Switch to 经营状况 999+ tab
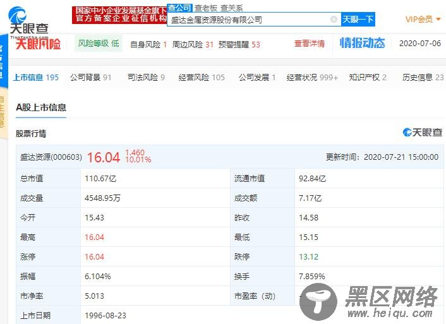The width and height of the screenshot is (446, 324). [x=312, y=78]
